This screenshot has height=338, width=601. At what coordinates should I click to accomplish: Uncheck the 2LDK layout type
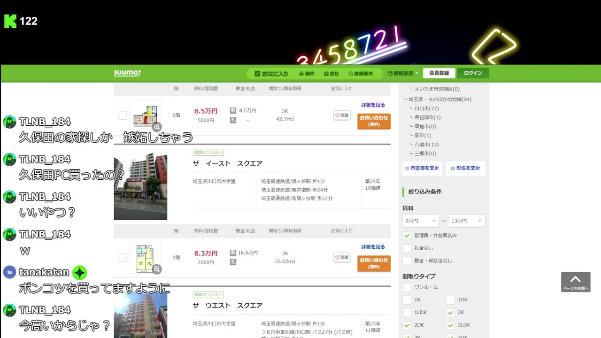point(450,325)
